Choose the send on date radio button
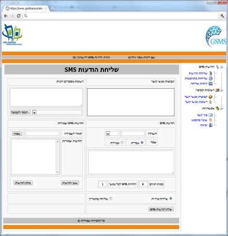This screenshot has height=236, width=228. click(x=111, y=199)
